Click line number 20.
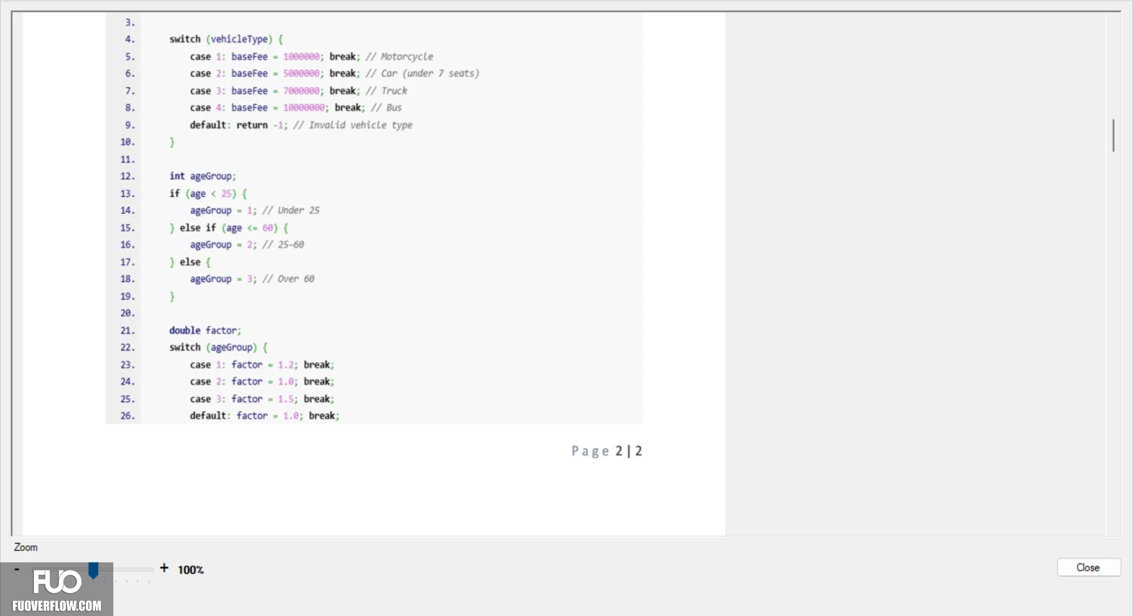The width and height of the screenshot is (1133, 616). click(127, 313)
